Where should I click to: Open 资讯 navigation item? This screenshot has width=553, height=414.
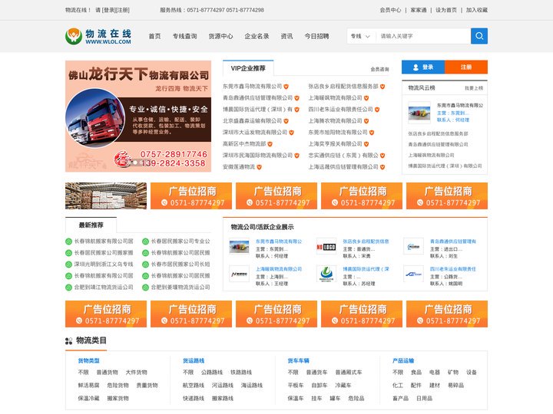point(286,36)
